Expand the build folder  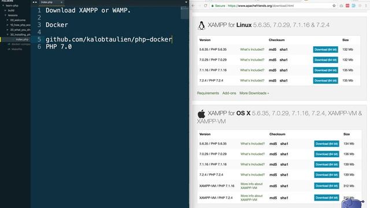click(5, 10)
